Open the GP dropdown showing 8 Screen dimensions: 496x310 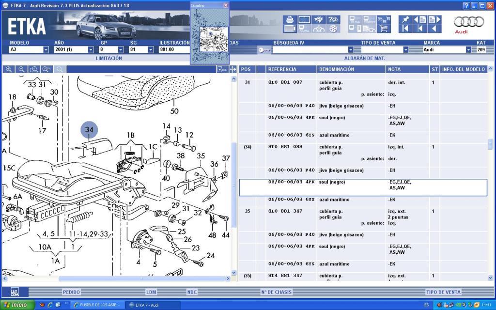(121, 50)
